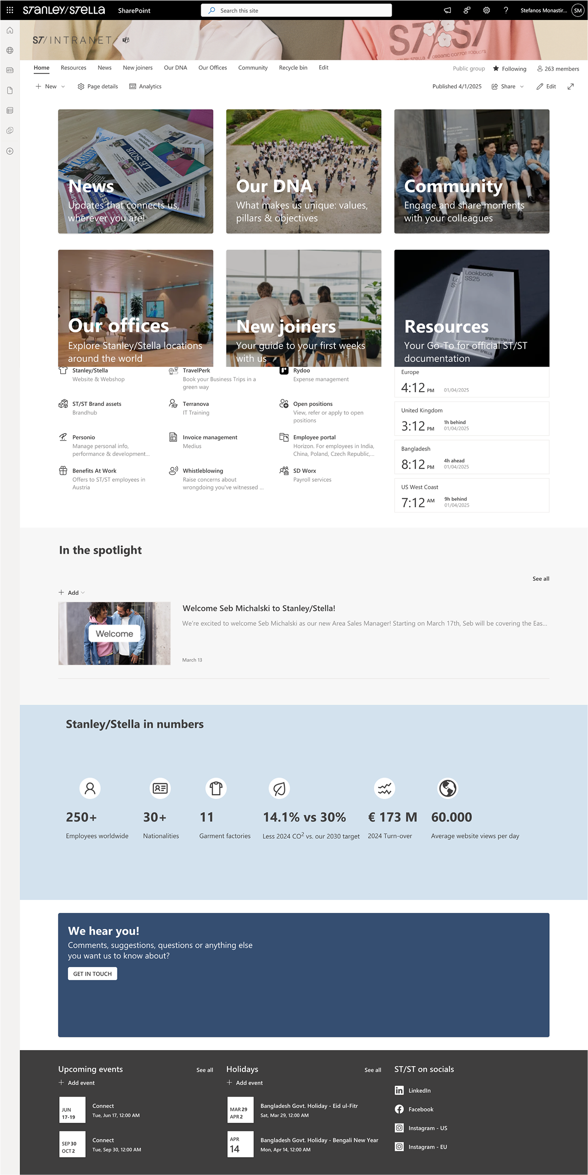The width and height of the screenshot is (588, 1175).
Task: Open the News hero tile
Action: (136, 171)
